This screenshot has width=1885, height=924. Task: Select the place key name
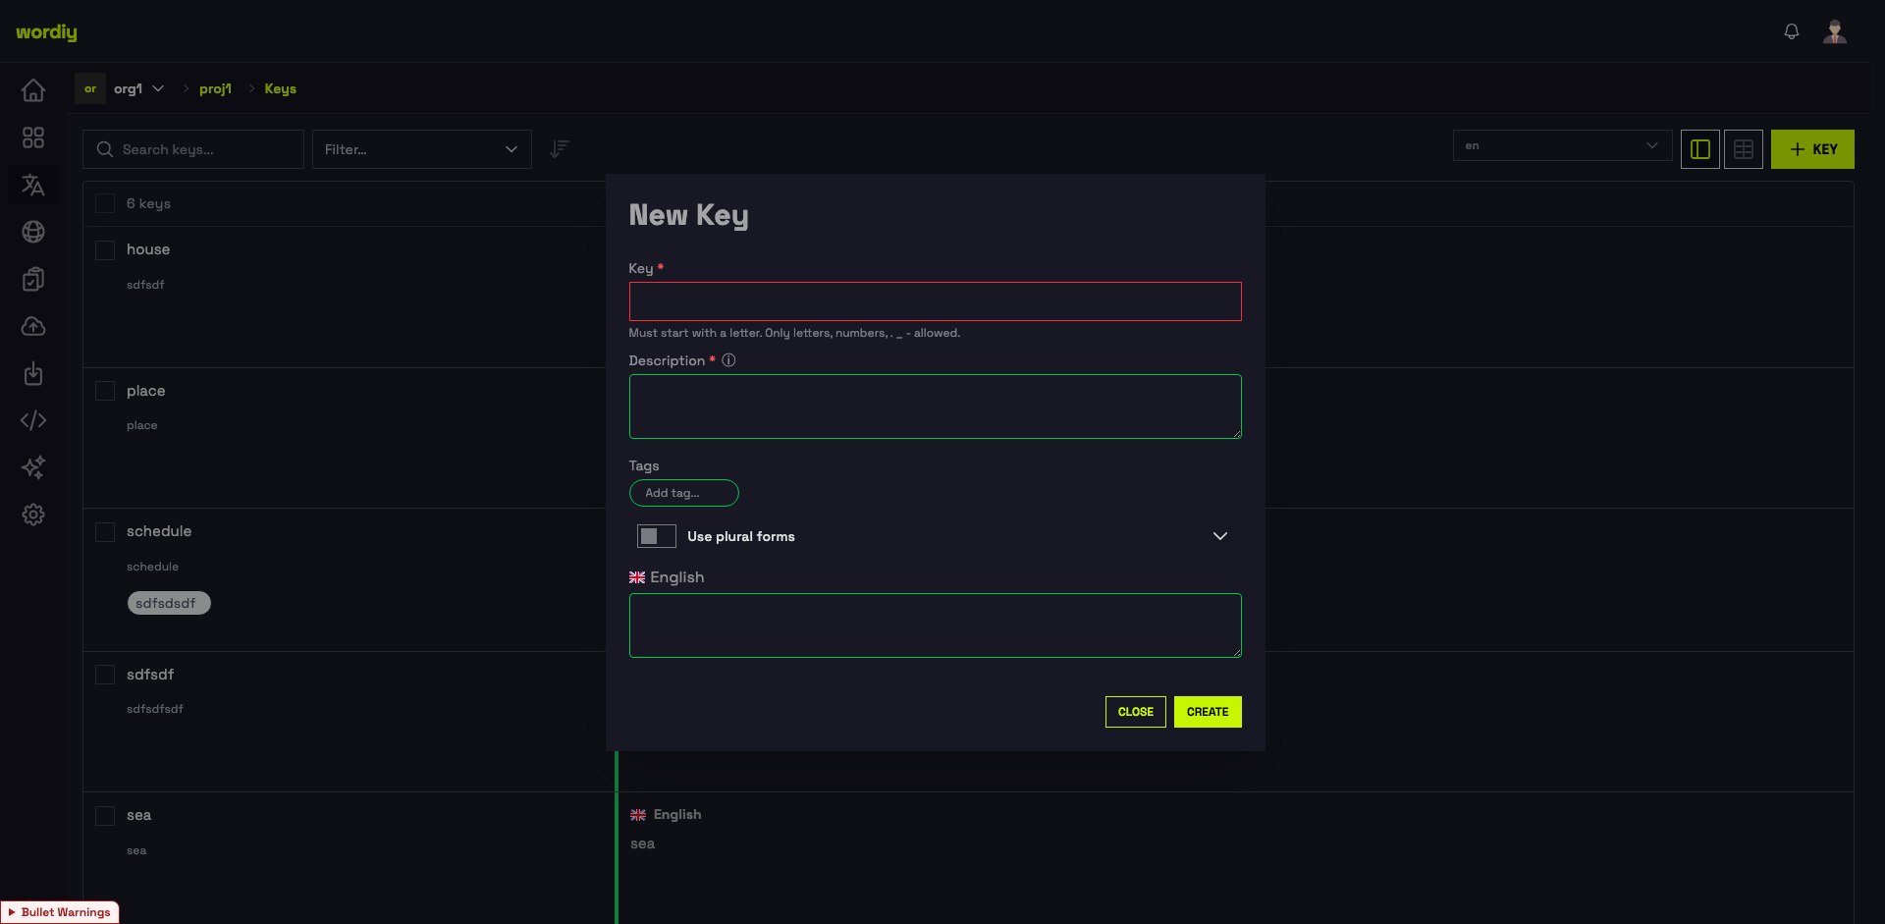pos(146,391)
